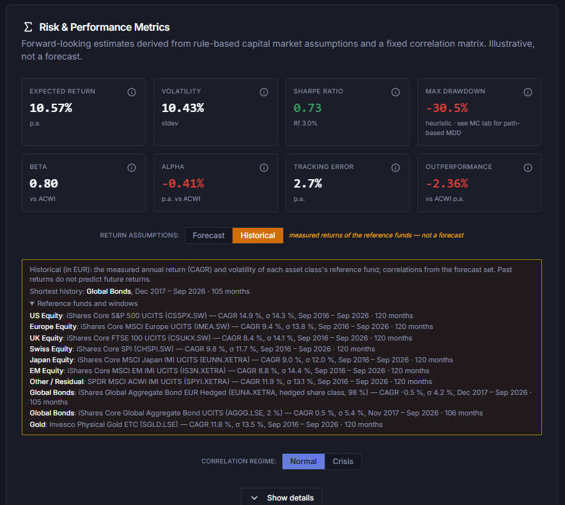Click the Risk & Performance Metrics heading
565x505 pixels.
[x=104, y=27]
